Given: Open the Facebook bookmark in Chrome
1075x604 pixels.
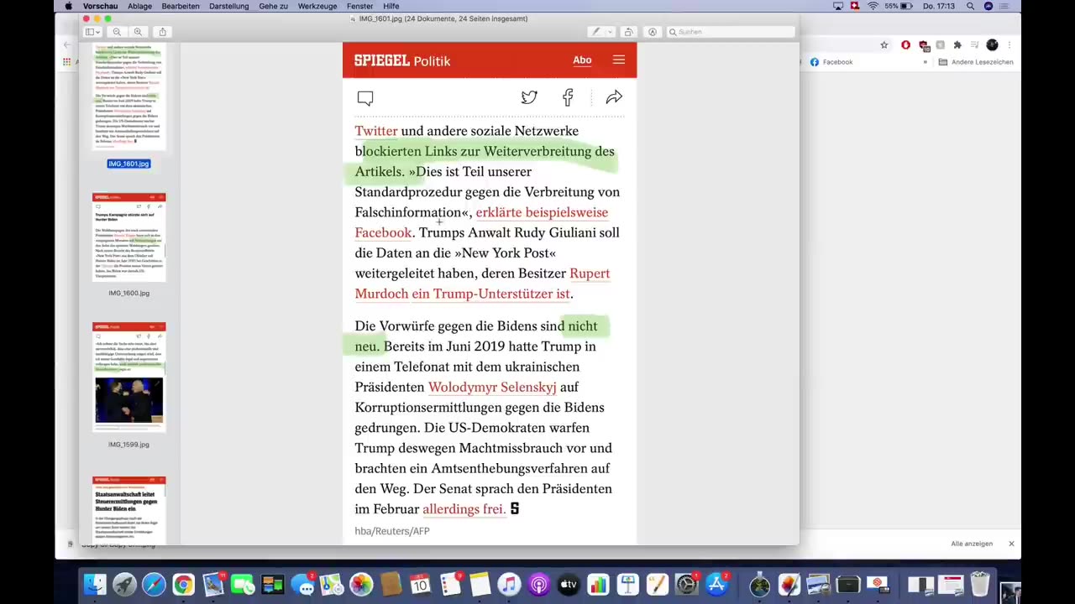Looking at the screenshot, I should [x=831, y=62].
